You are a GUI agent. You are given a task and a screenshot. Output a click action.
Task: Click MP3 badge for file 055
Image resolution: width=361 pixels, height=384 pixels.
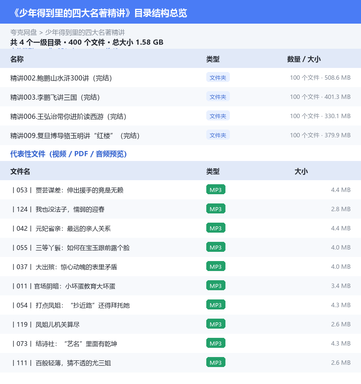(215, 247)
